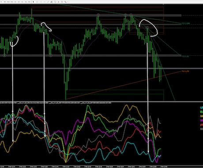Screen dimensions: 203x168
Task: Switch chart to H1 timeframe
Action: (15, 2)
